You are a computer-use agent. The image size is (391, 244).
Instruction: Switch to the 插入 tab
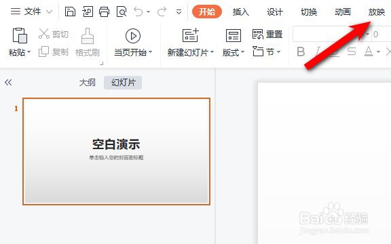pyautogui.click(x=240, y=12)
